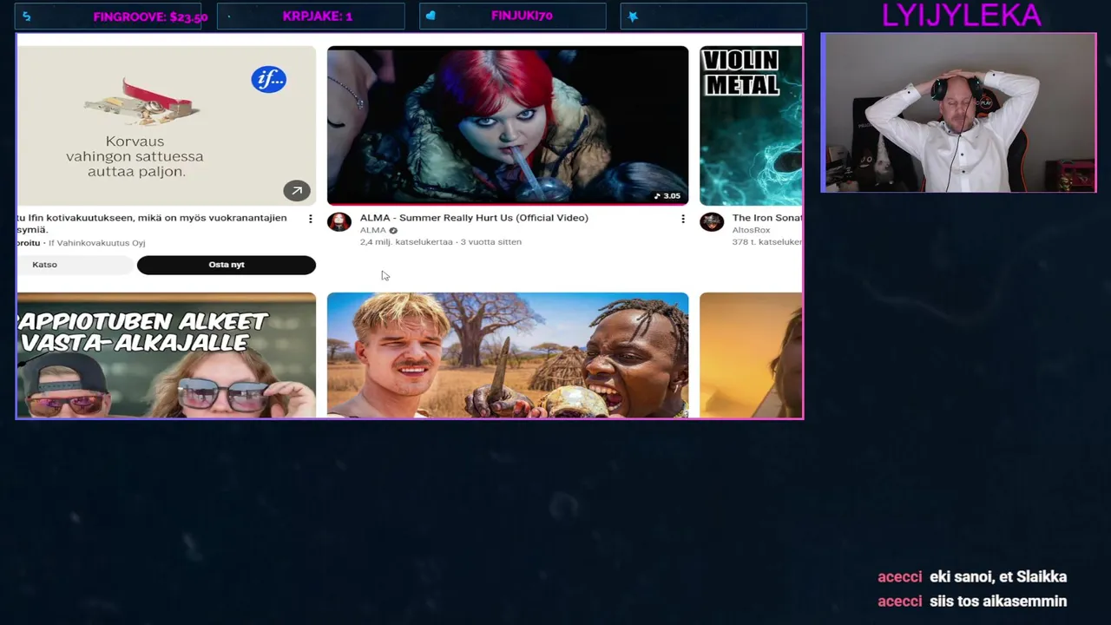Open the If insurance ad external link arrow
1111x625 pixels.
[x=297, y=190]
